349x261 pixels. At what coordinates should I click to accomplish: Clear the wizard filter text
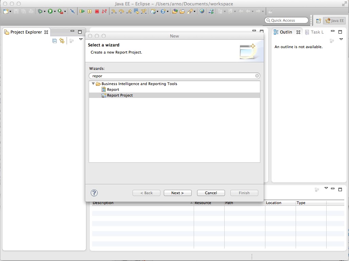257,76
